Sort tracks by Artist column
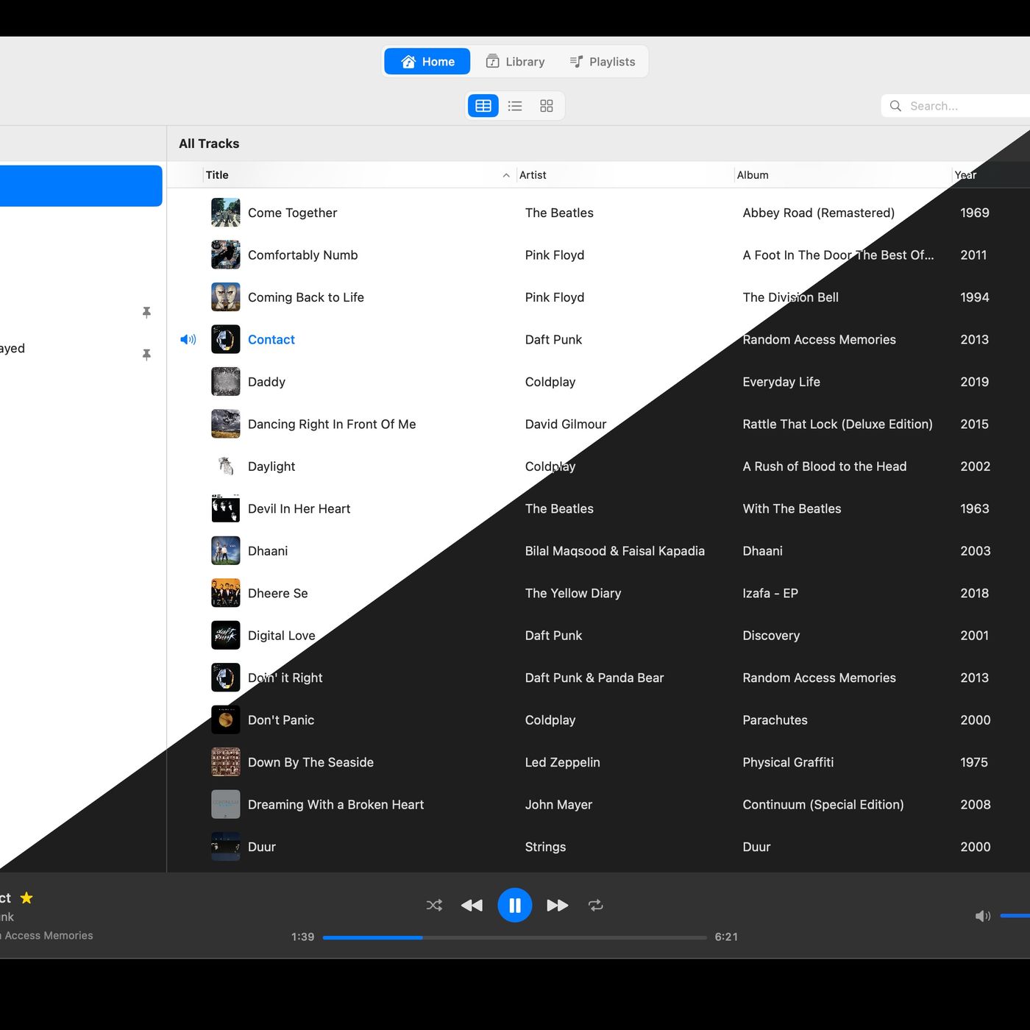 (533, 175)
